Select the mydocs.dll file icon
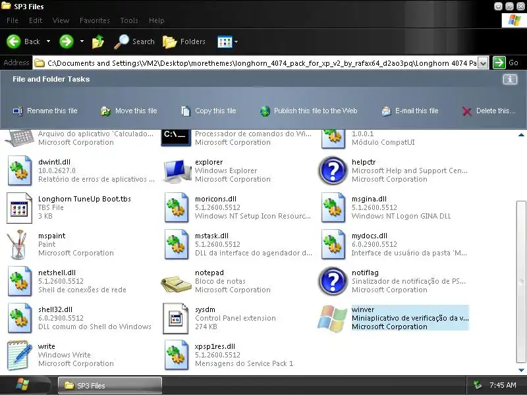 [x=333, y=244]
